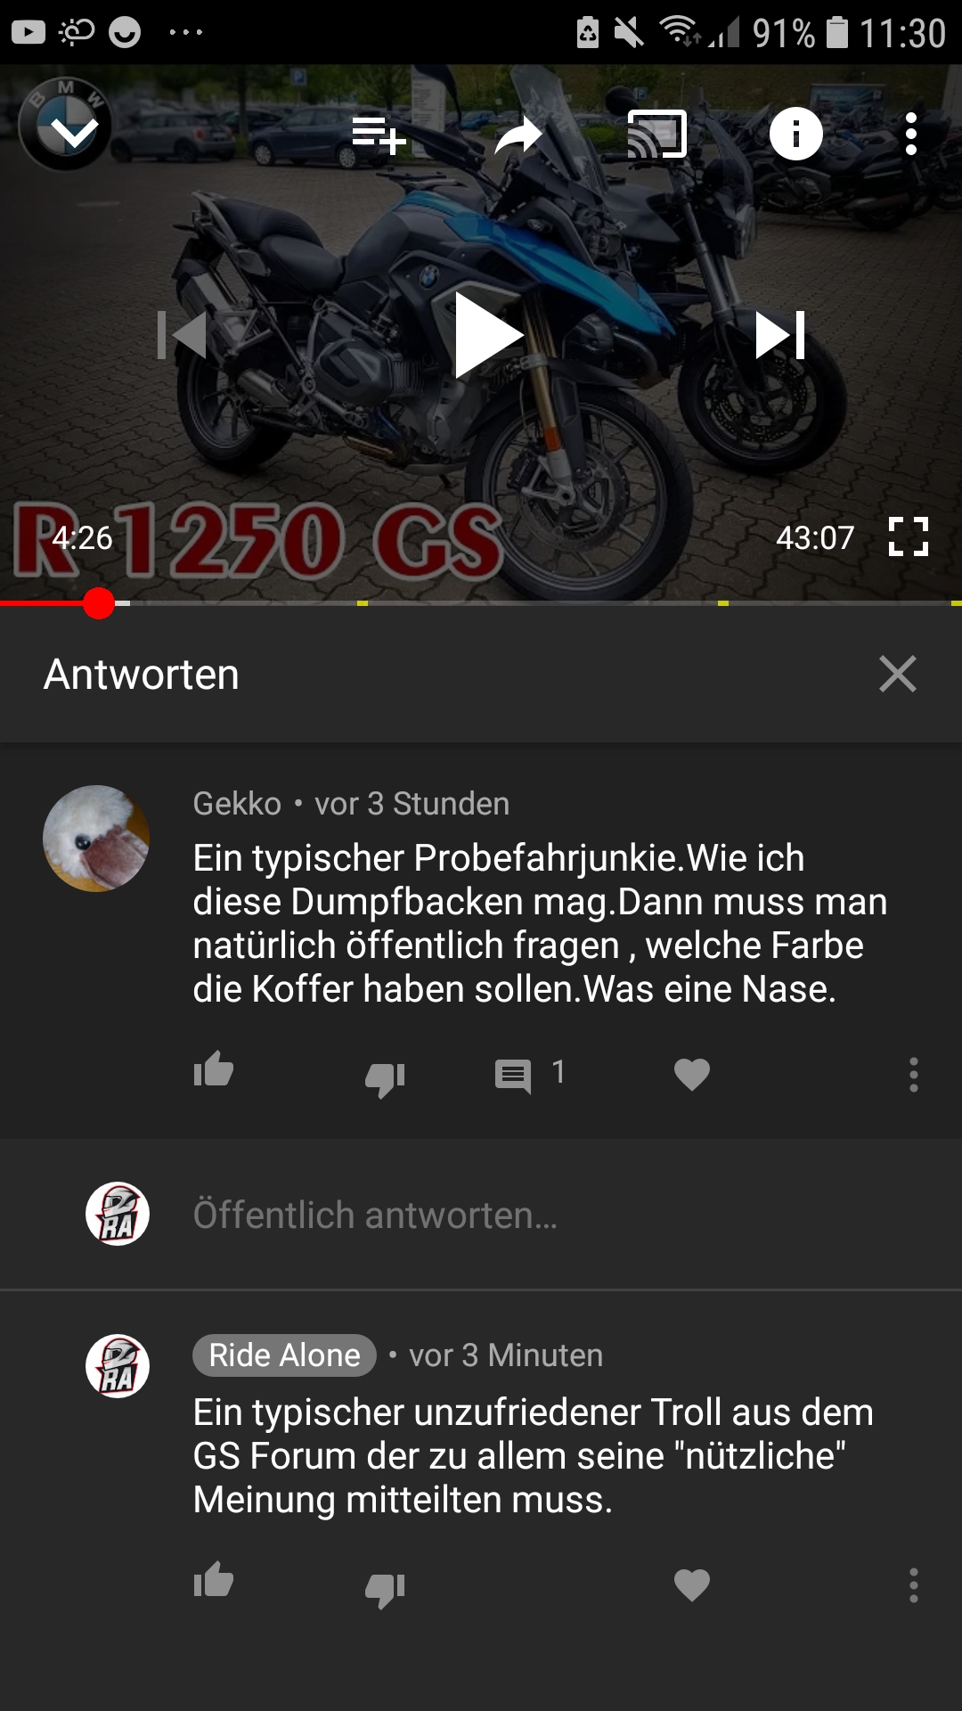
Task: Open options menu for Gekko's comment
Action: [x=913, y=1075]
